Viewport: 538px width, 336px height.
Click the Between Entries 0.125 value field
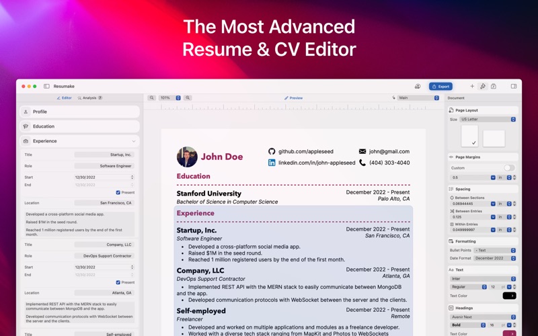pyautogui.click(x=470, y=217)
